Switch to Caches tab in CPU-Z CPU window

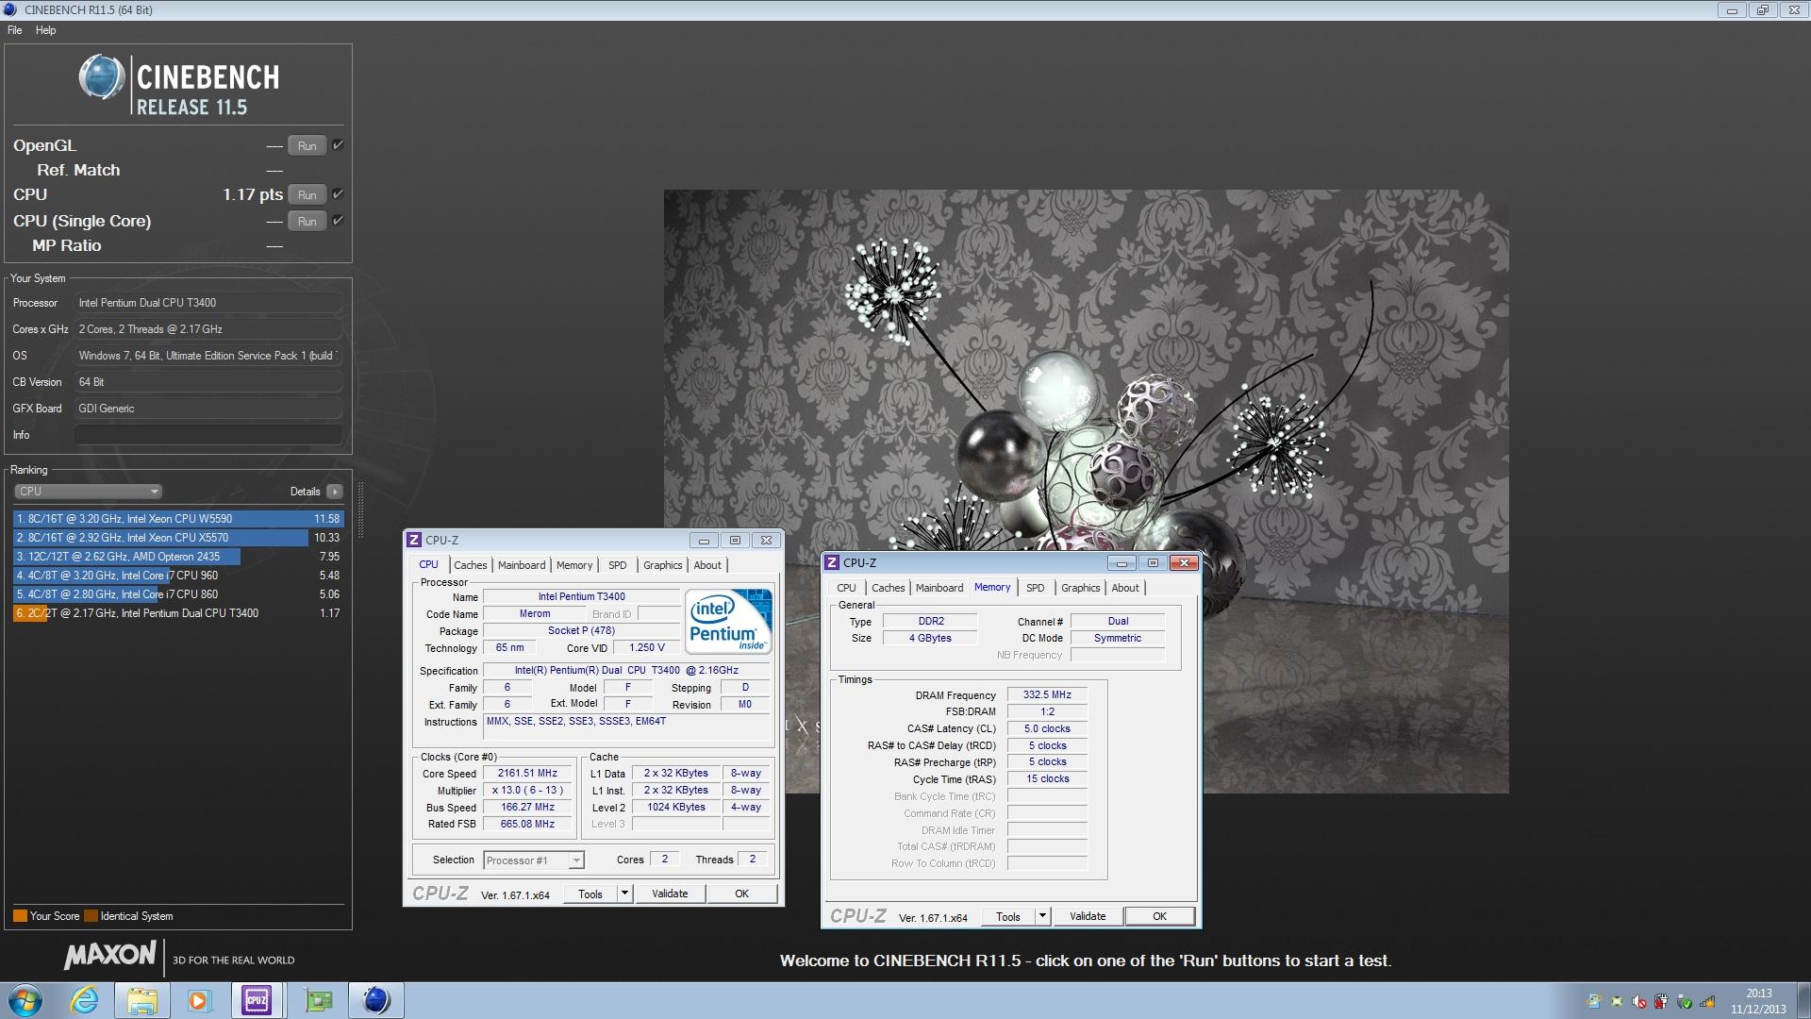pyautogui.click(x=470, y=565)
